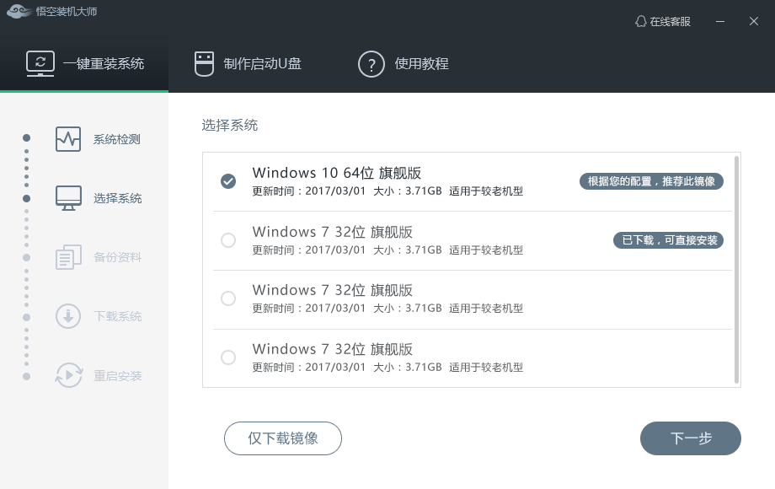Screen dimensions: 775x489
Task: Click the 在线客服 bell icon
Action: 641,21
